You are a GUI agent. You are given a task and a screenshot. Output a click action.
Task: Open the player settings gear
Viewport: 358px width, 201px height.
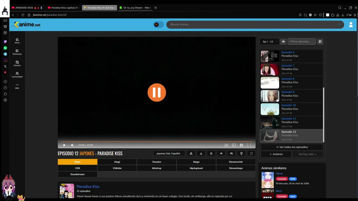click(x=241, y=145)
